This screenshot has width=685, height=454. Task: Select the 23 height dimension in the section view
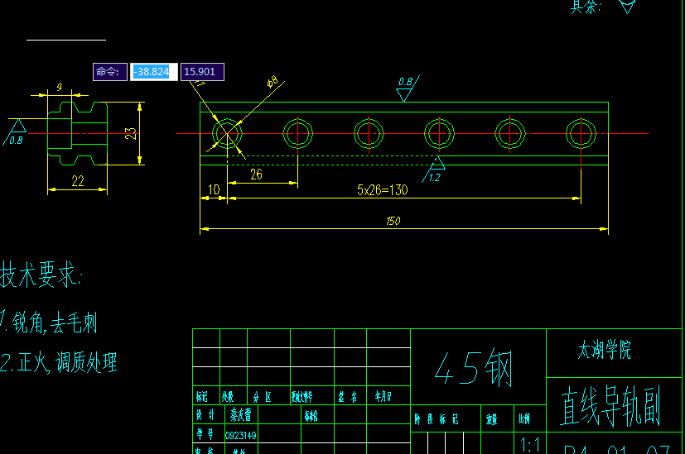[131, 133]
